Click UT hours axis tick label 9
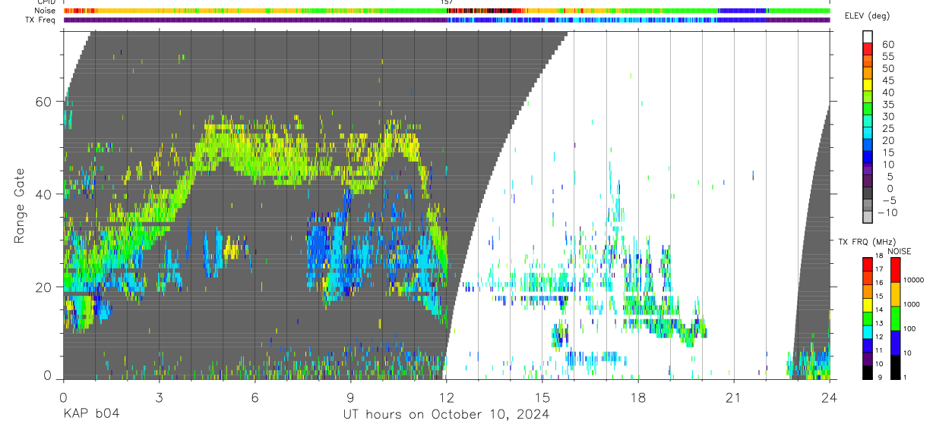Image resolution: width=933 pixels, height=430 pixels. (x=350, y=397)
